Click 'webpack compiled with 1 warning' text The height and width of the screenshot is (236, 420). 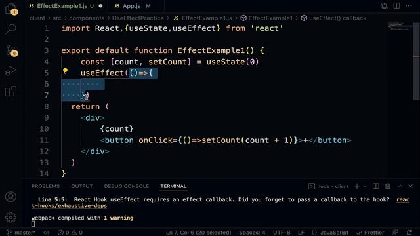[82, 218]
